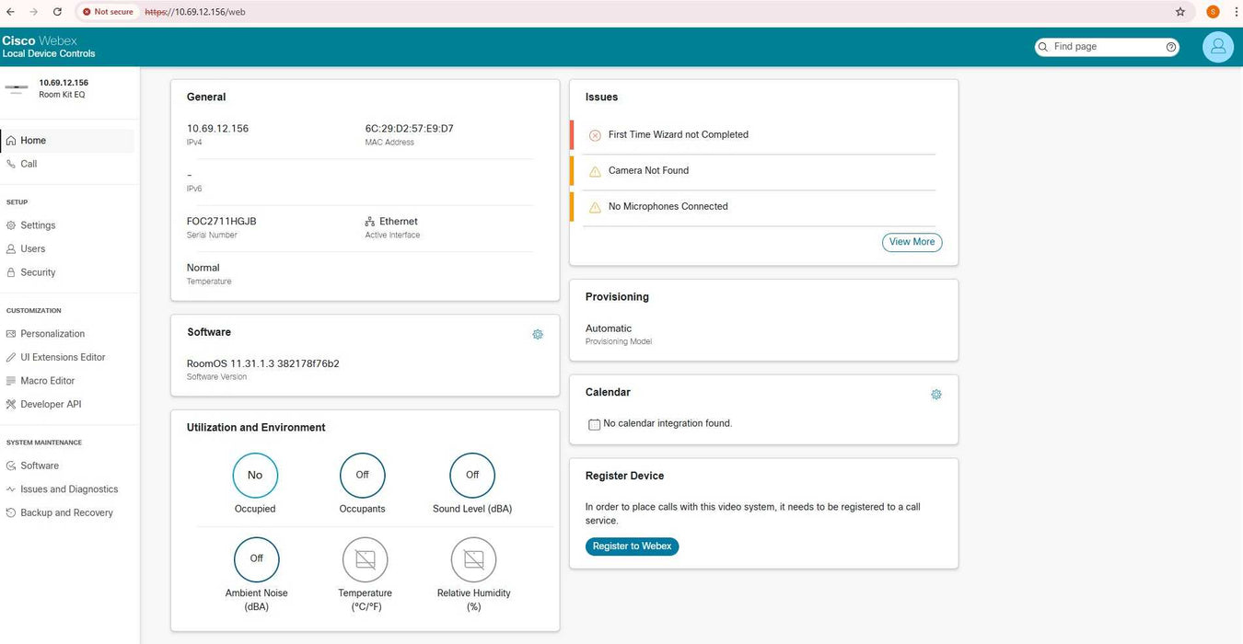Screen dimensions: 1243x644
Task: Click the user profile avatar icon
Action: tap(1217, 47)
